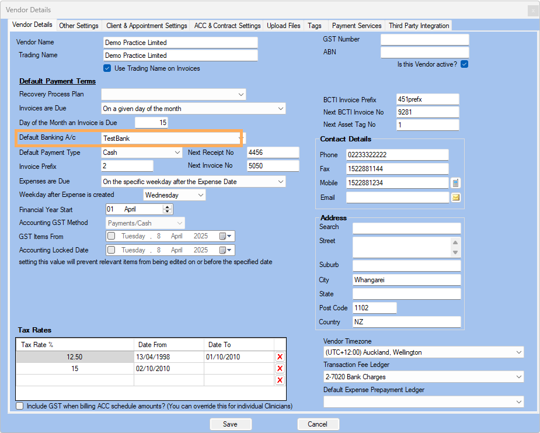540x433 pixels.
Task: Open Client & Appointment Settings tab
Action: 147,26
